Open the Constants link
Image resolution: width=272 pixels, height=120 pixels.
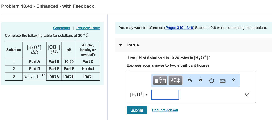click(x=62, y=28)
